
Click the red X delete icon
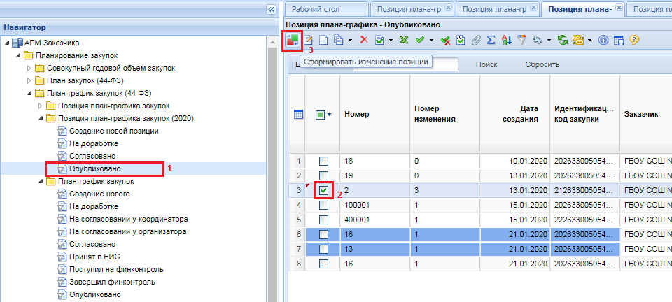pyautogui.click(x=364, y=41)
